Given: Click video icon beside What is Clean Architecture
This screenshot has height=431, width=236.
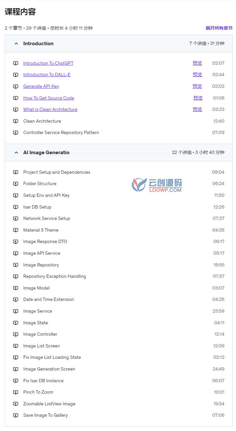Looking at the screenshot, I should click(x=16, y=110).
